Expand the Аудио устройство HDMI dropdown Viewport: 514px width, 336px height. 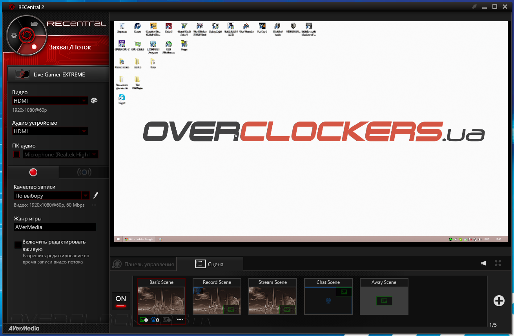click(x=50, y=131)
